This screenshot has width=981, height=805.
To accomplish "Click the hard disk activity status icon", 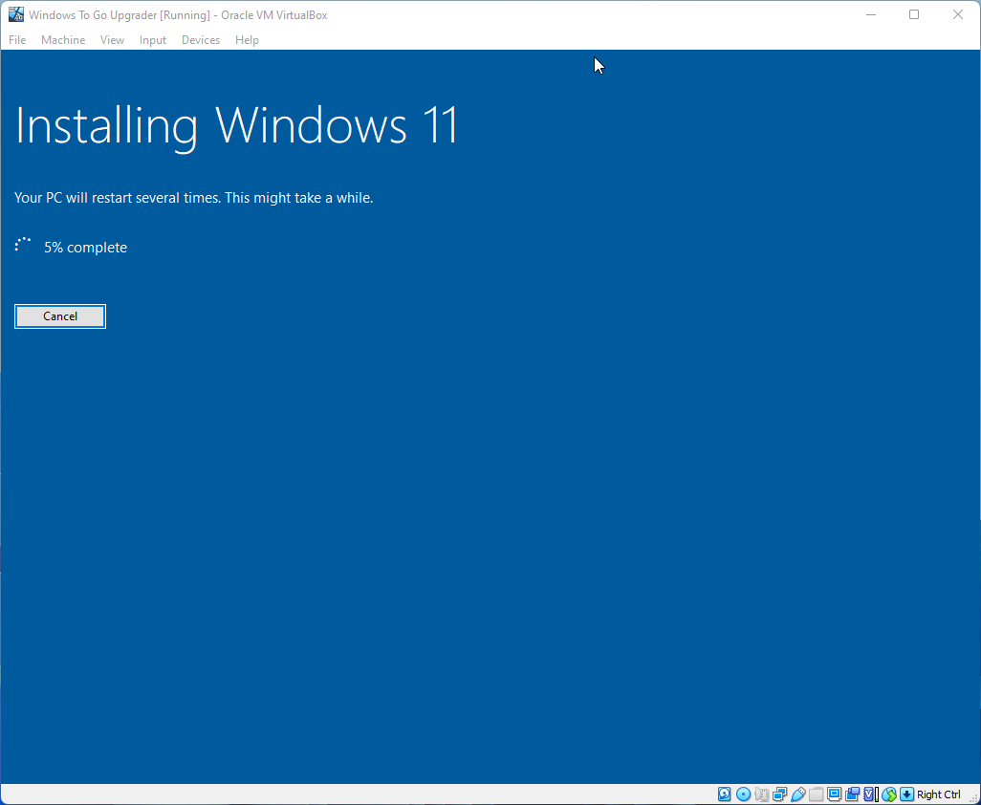I will pos(724,794).
